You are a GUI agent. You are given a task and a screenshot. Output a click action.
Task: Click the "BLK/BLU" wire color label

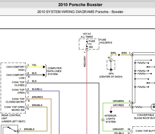pos(37,89)
